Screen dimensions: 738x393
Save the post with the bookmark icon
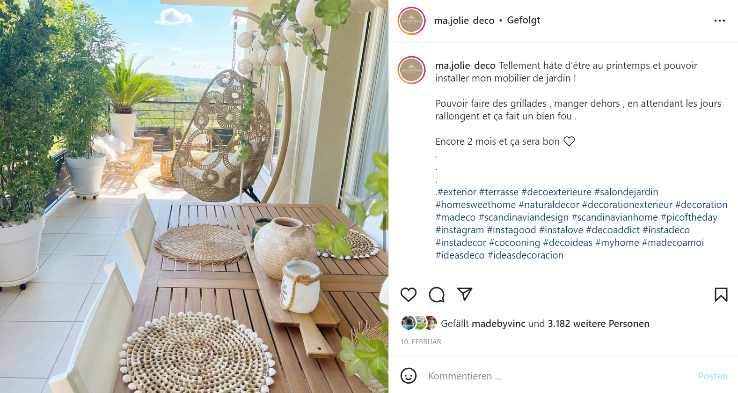[721, 295]
